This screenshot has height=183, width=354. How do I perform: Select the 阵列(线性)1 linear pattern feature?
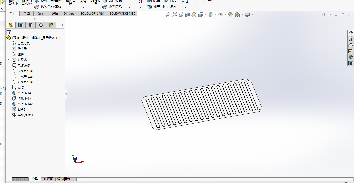tap(23, 115)
